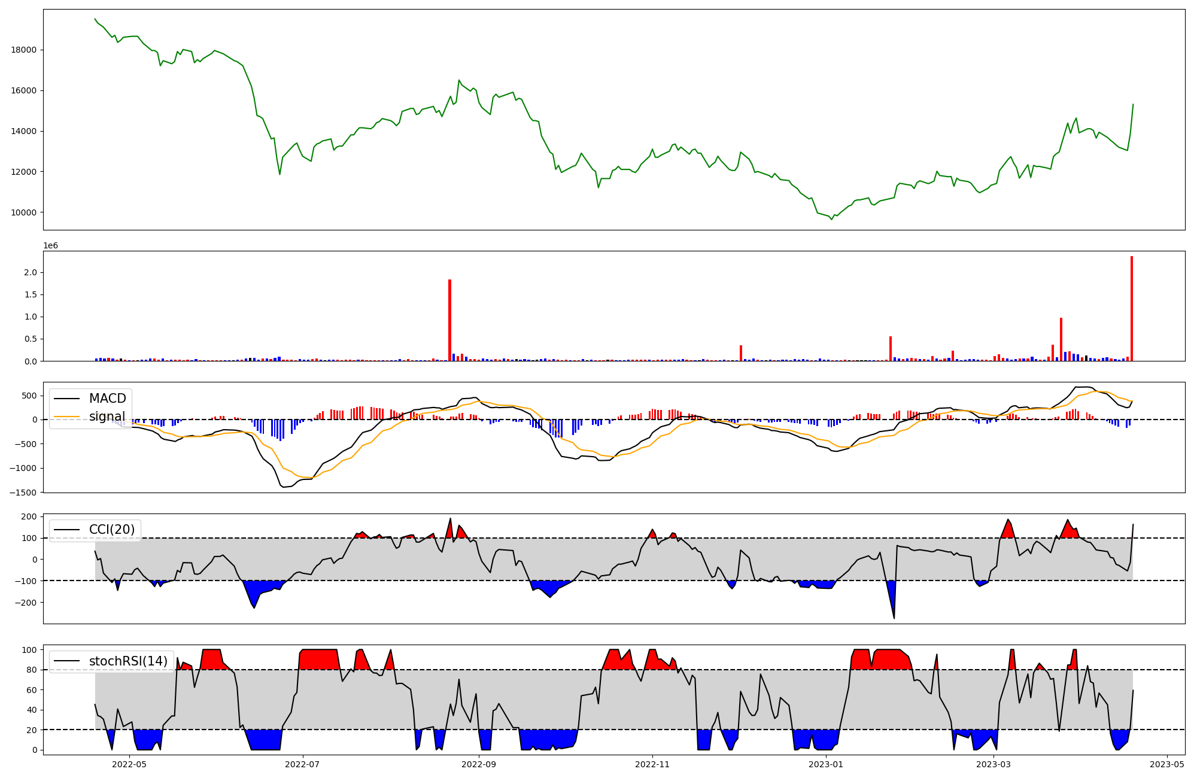Click the orange signal legend line sample
Image resolution: width=1197 pixels, height=778 pixels.
pos(66,417)
